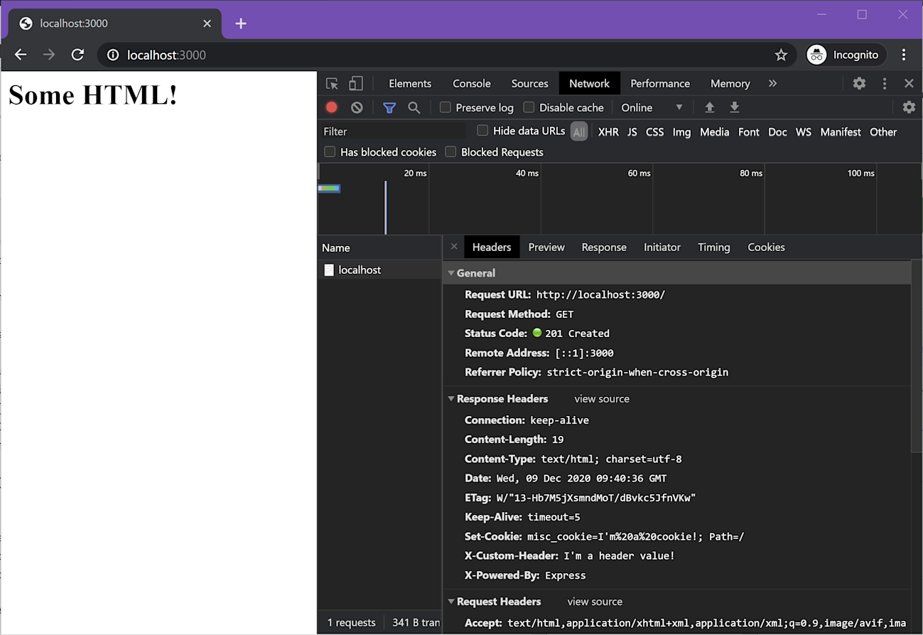Toggle the device toolbar icon
This screenshot has width=923, height=635.
click(356, 83)
